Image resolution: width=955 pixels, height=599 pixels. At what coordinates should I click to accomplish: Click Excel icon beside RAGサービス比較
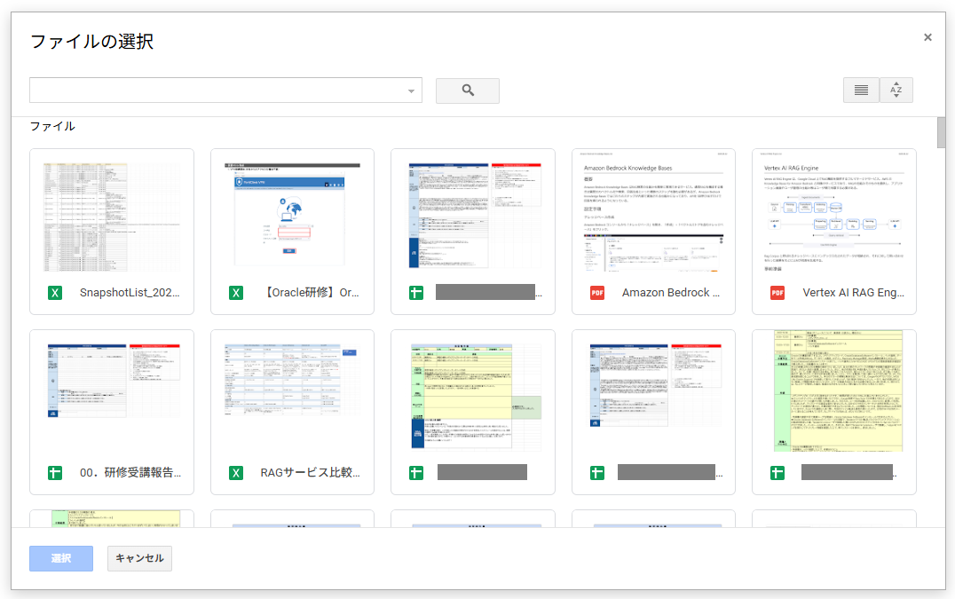click(x=236, y=473)
